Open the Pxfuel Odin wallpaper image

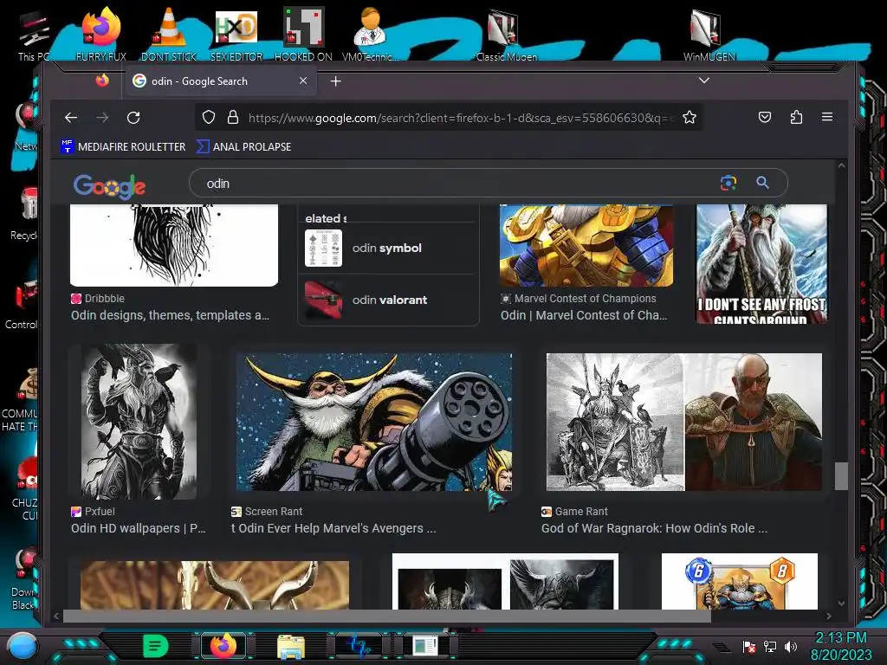[x=139, y=422]
